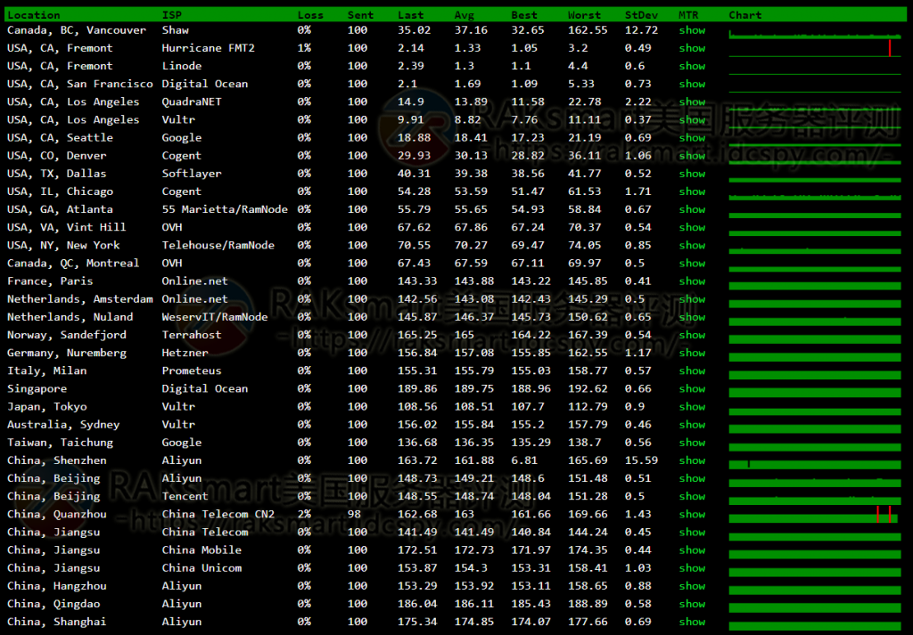Show MTR for Amsterdam Online.net
The image size is (913, 635).
pos(692,299)
